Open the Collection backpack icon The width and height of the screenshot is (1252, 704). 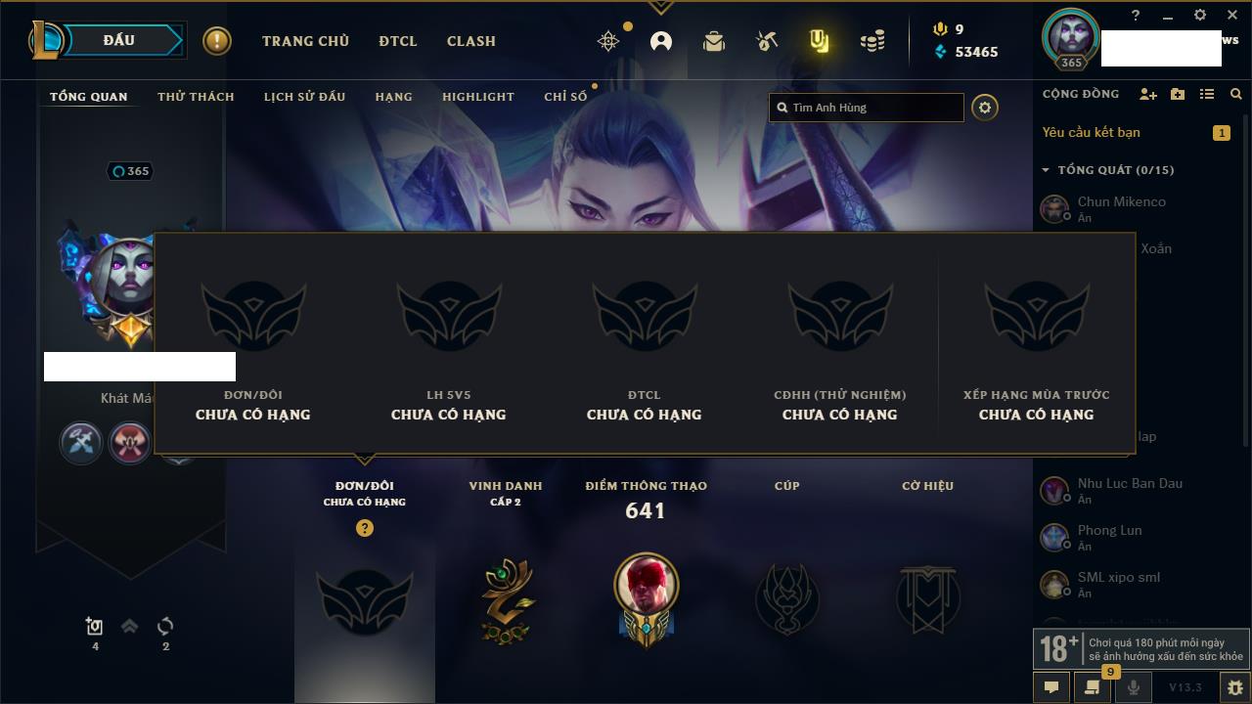(714, 41)
